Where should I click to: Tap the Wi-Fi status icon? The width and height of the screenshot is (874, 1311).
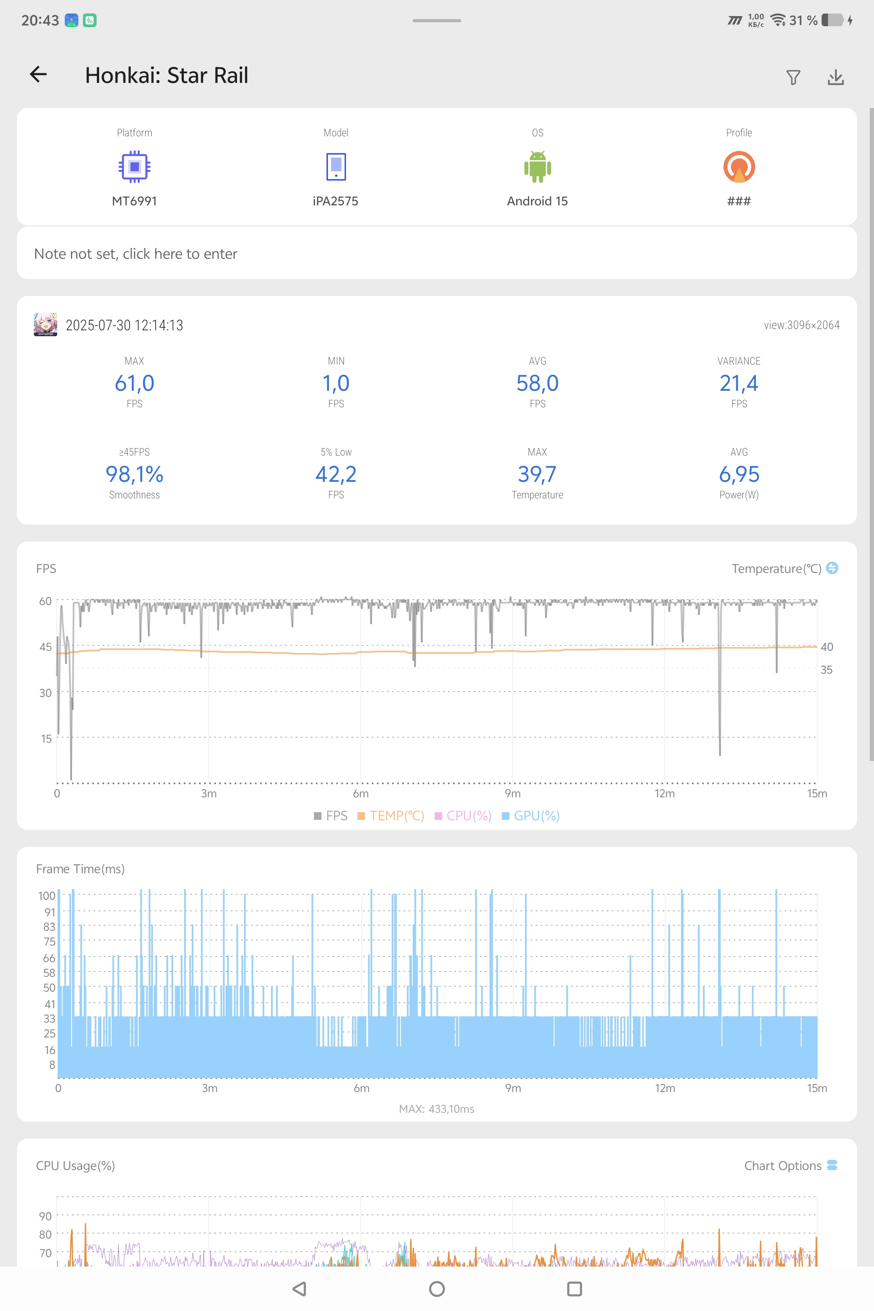(777, 20)
